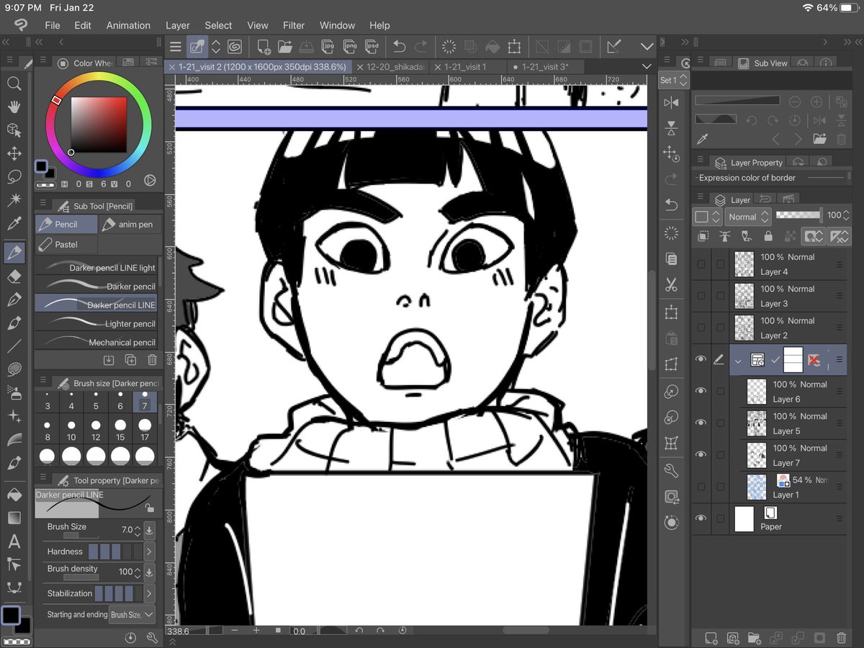Open the Layer menu
Viewport: 864px width, 648px height.
coord(178,25)
